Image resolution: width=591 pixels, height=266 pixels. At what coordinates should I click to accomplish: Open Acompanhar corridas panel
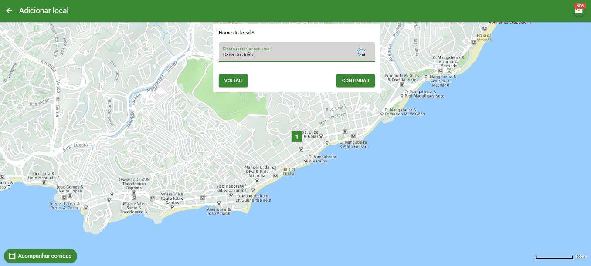tap(40, 256)
